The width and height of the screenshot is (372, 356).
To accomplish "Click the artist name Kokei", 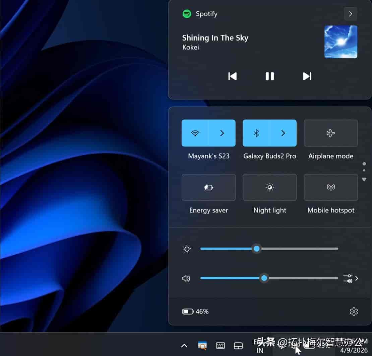I will pyautogui.click(x=190, y=48).
